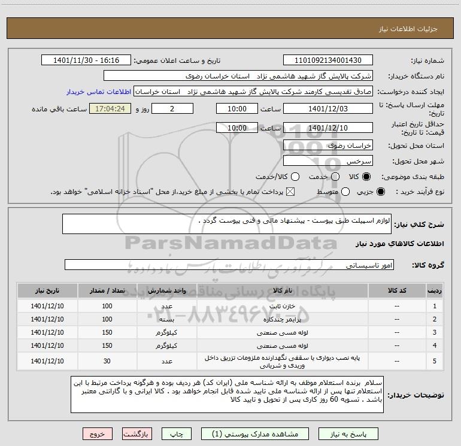Viewport: 461px width, 446px height.
Task: Click the واحد شمارش column header
Action: (x=166, y=290)
